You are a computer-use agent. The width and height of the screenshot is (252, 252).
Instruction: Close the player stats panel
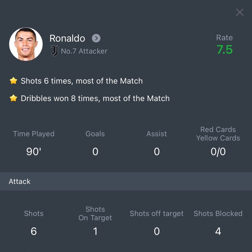pyautogui.click(x=240, y=12)
